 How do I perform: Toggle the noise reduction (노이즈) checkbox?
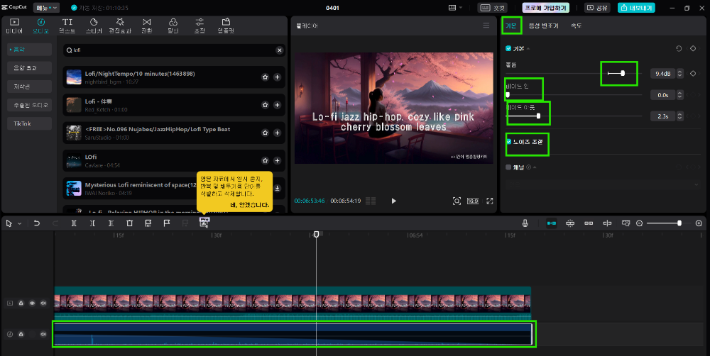pos(508,142)
